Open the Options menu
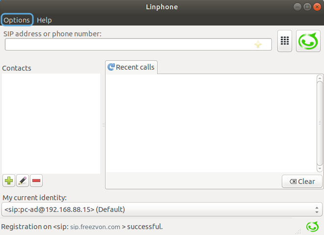This screenshot has width=324, height=235. [x=17, y=20]
